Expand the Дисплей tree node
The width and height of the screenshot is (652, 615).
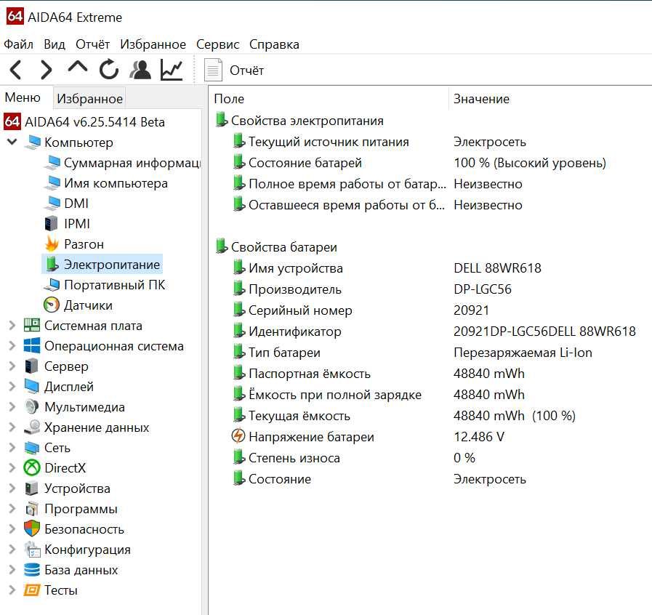12,387
